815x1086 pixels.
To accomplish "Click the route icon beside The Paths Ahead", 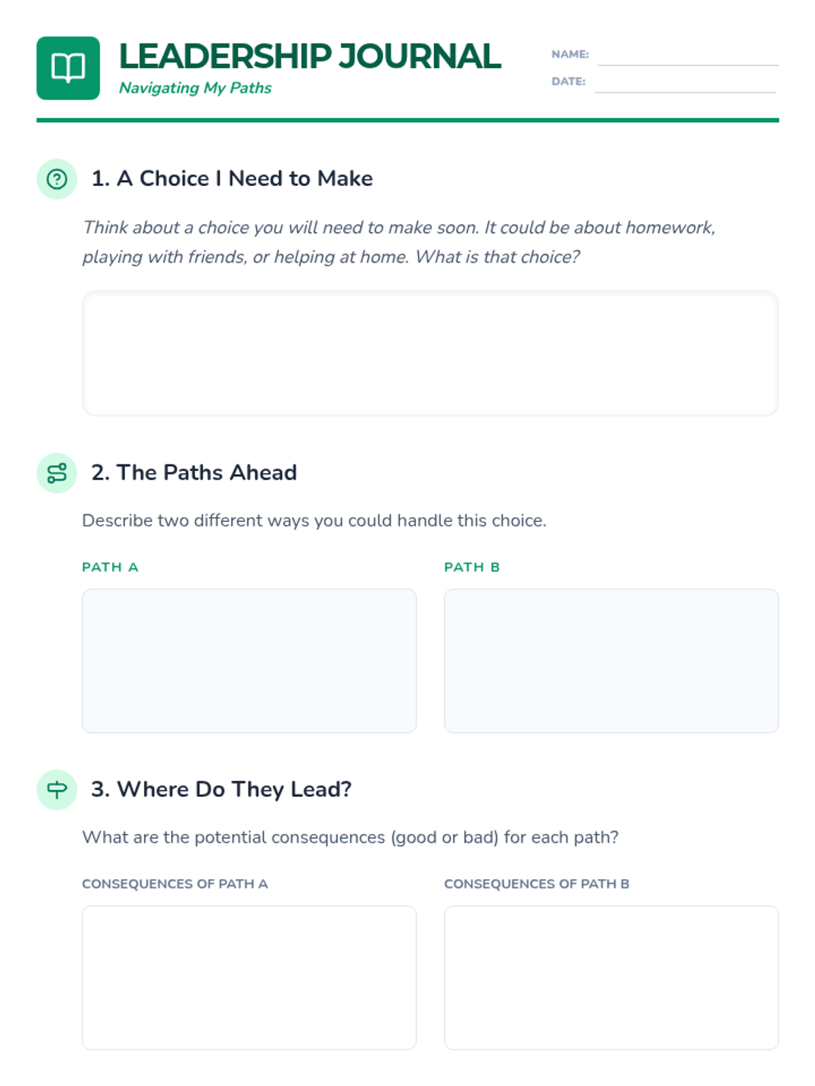I will click(57, 473).
